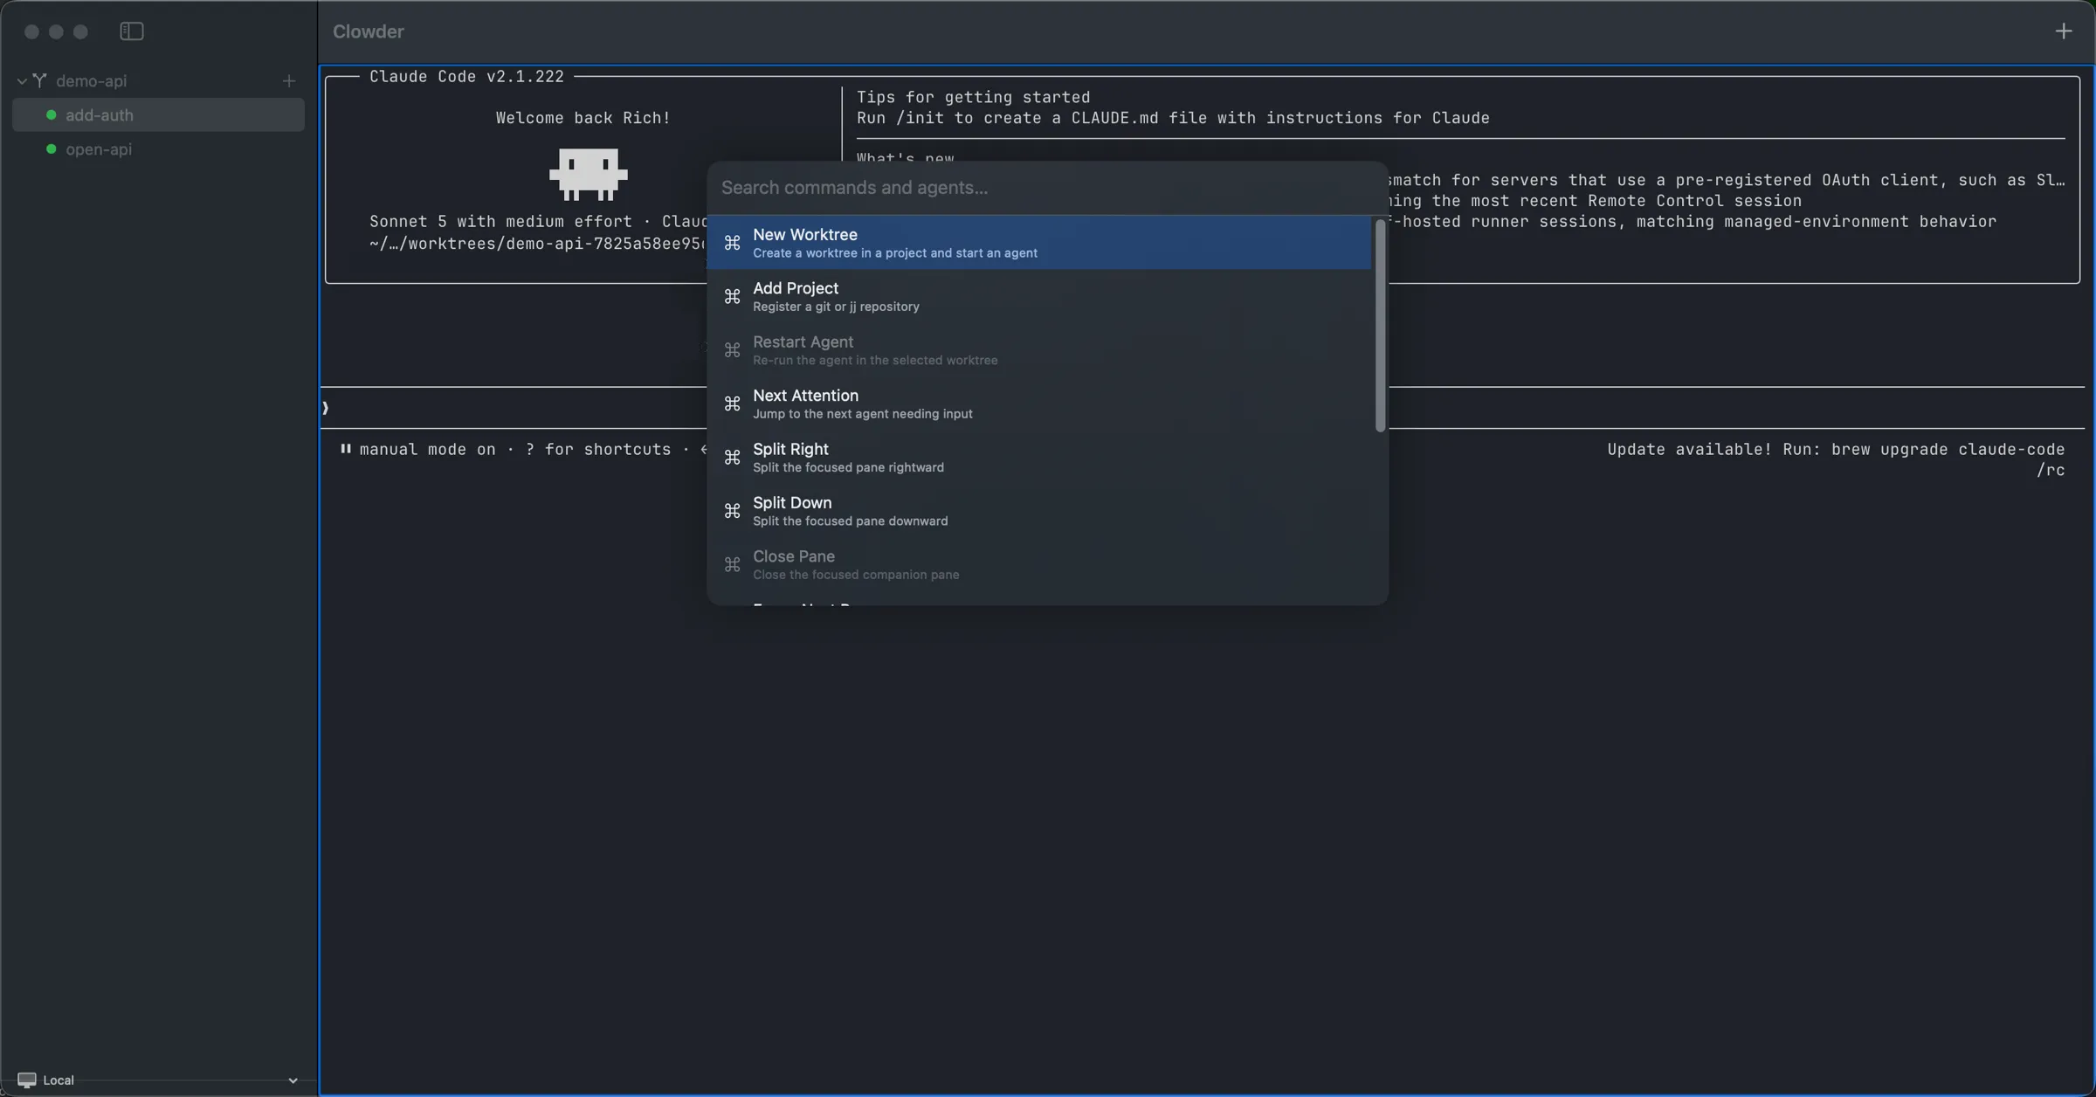Focus the Search commands and agents field

(1047, 188)
